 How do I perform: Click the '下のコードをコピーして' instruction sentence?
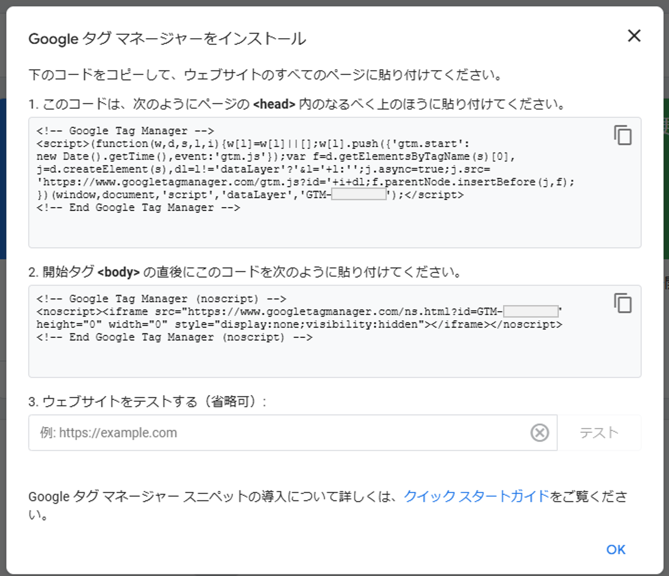265,75
